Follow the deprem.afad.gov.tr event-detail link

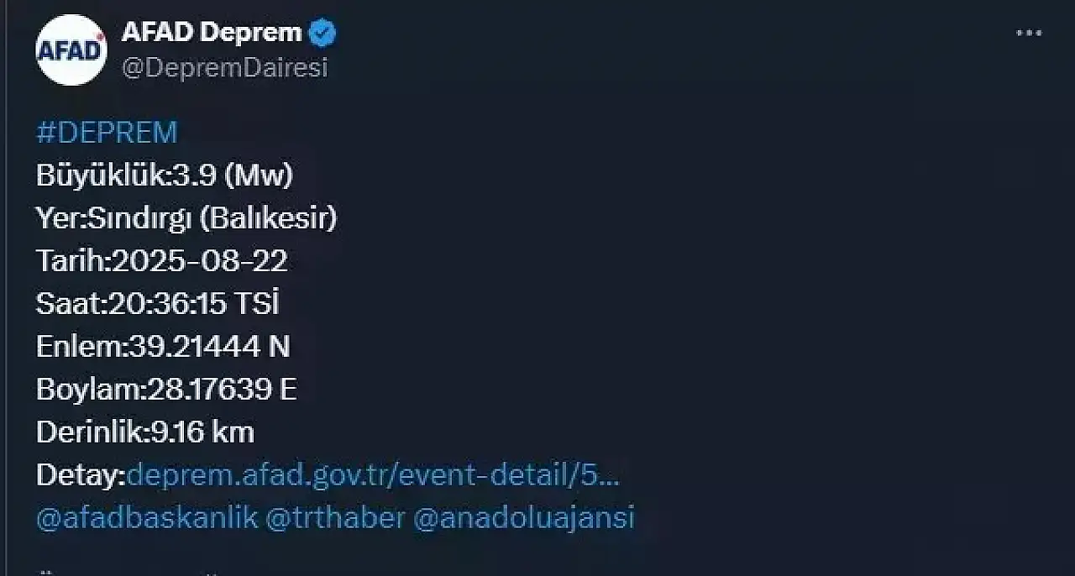click(373, 475)
